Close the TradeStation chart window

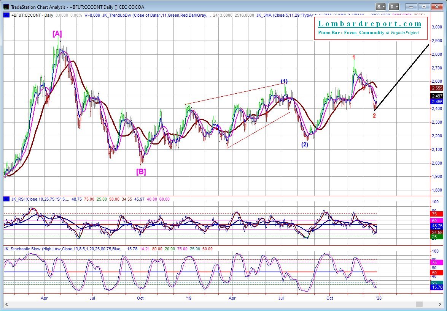click(x=437, y=7)
